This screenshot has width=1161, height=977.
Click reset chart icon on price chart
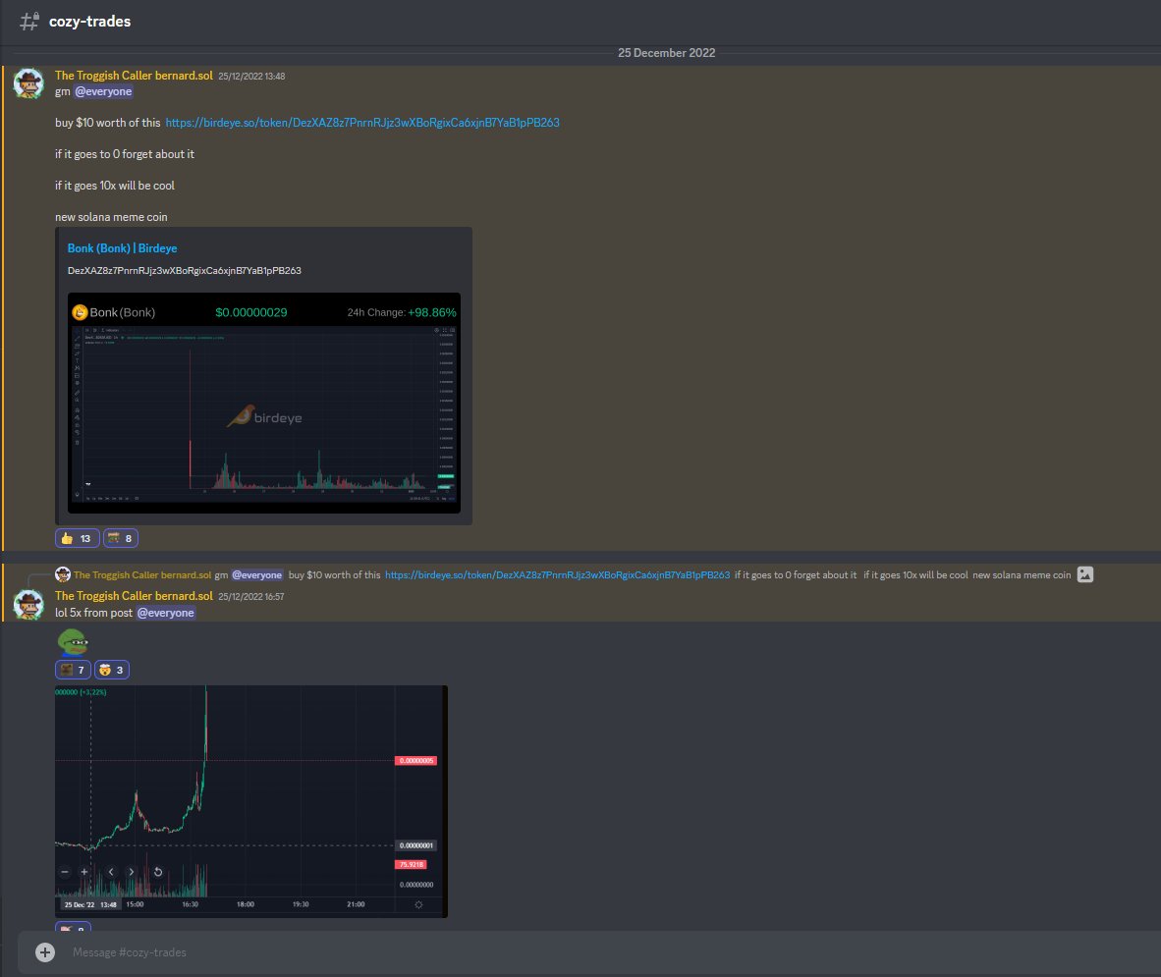pyautogui.click(x=158, y=872)
